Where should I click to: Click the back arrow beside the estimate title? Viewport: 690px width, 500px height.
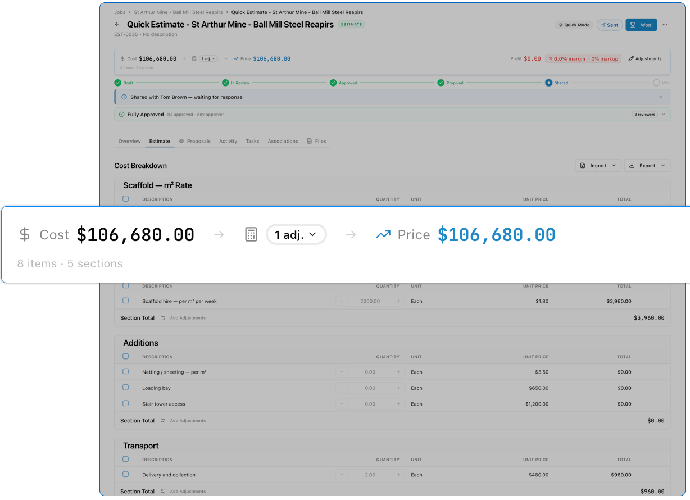[117, 25]
